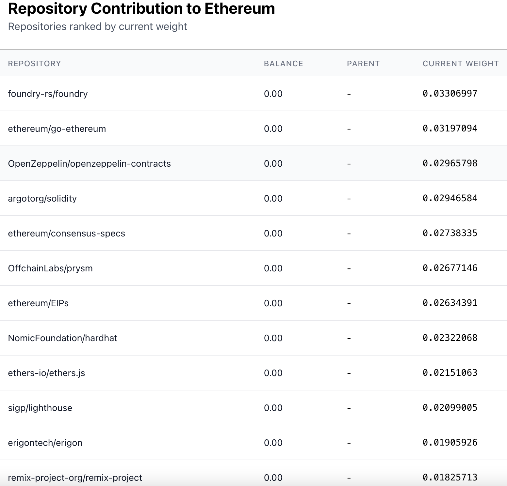The width and height of the screenshot is (507, 486).
Task: Click NomicFoundation/hardhat repository name
Action: coord(62,338)
